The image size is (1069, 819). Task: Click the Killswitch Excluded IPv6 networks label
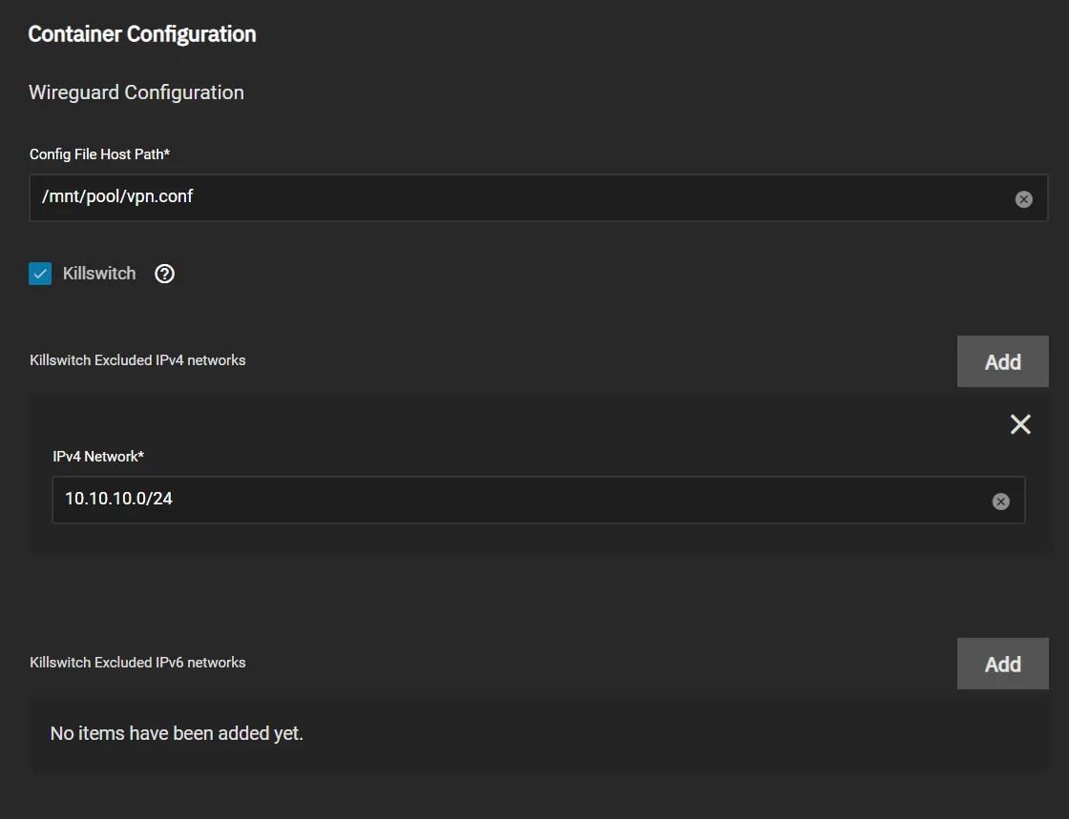(137, 663)
